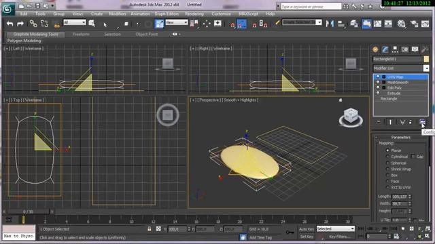Click the object color swatch beside Rectangle001
The height and width of the screenshot is (244, 435).
426,59
